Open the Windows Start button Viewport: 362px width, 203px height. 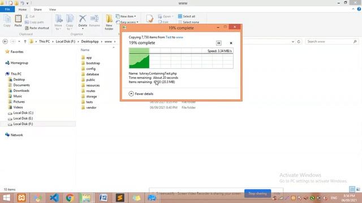tap(6, 198)
